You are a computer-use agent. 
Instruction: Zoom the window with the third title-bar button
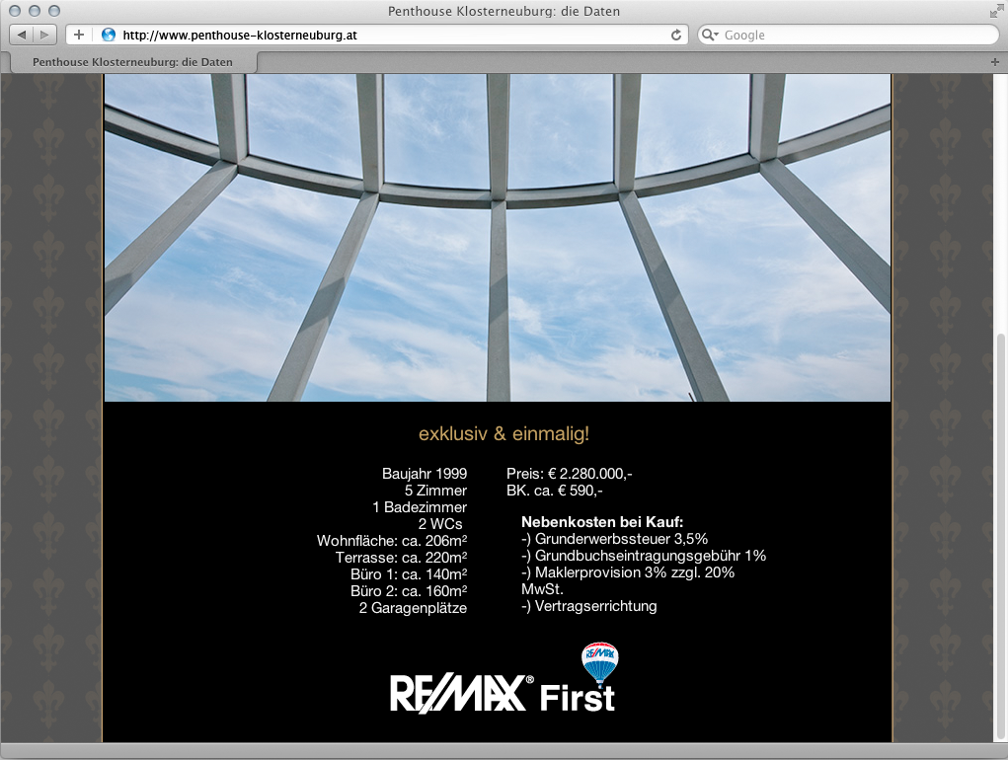coord(54,11)
